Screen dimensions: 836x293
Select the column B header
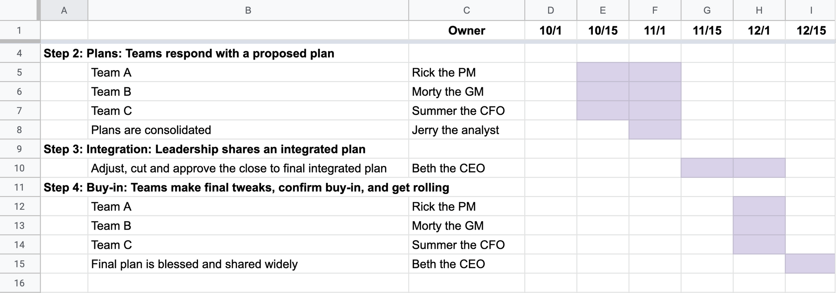[248, 11]
